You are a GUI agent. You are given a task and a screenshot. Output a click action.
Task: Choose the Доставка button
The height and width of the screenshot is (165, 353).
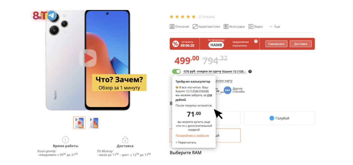pyautogui.click(x=300, y=44)
